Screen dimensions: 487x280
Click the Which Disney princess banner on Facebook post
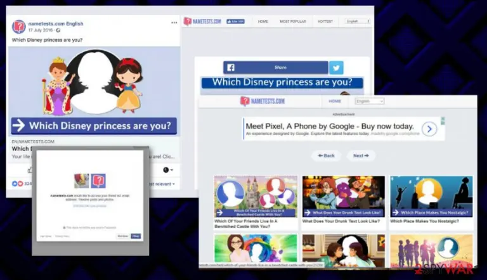click(94, 125)
